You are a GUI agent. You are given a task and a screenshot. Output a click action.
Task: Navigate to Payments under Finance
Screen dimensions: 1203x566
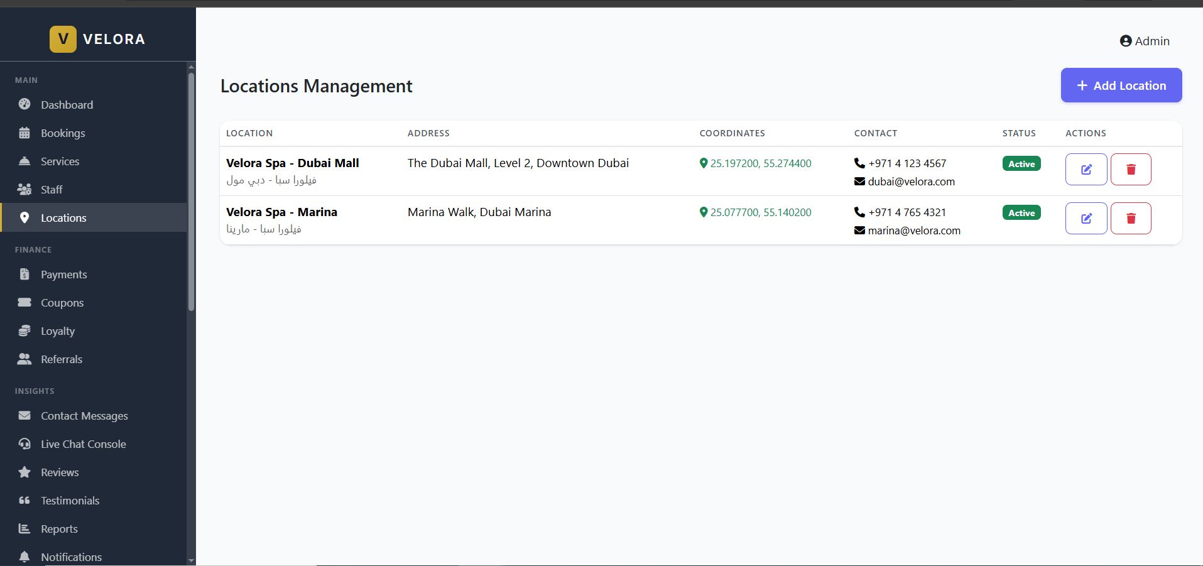(x=63, y=275)
